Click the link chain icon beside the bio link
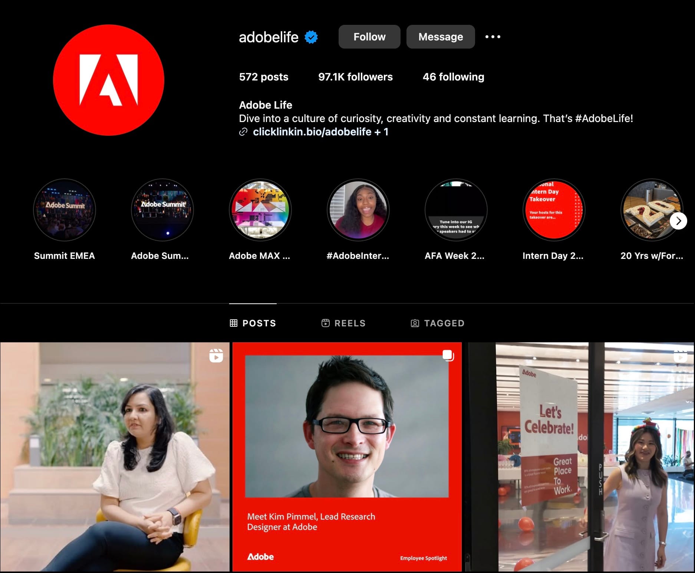 [243, 132]
